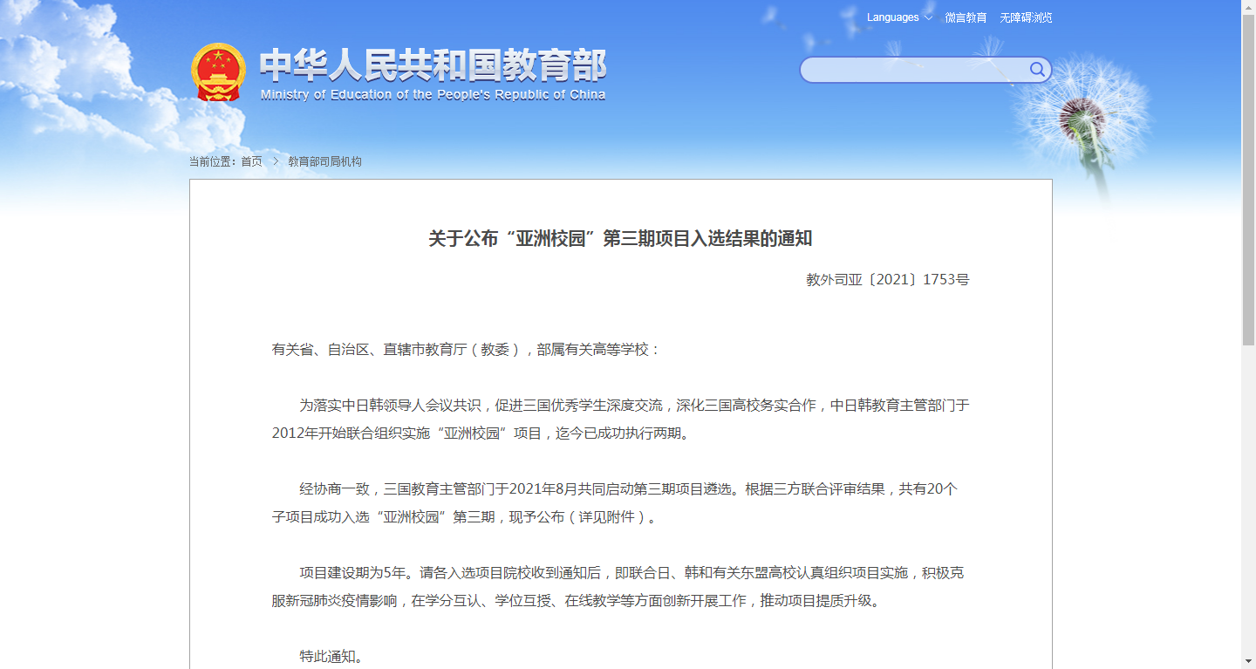Click the English title Ministry of Education
Viewport: 1256px width, 669px height.
(x=433, y=94)
